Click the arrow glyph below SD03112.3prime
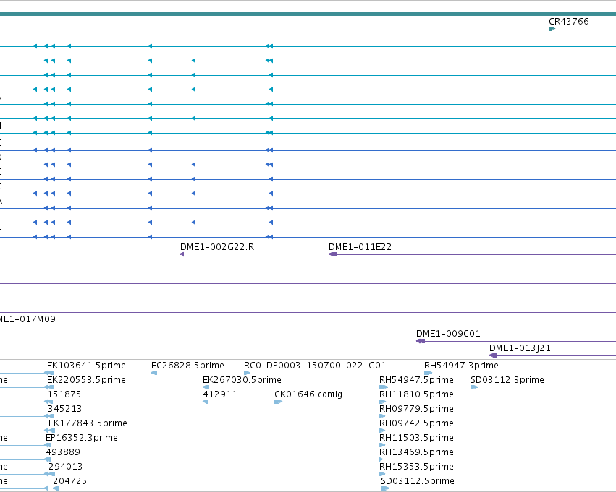The image size is (616, 492). [x=474, y=387]
